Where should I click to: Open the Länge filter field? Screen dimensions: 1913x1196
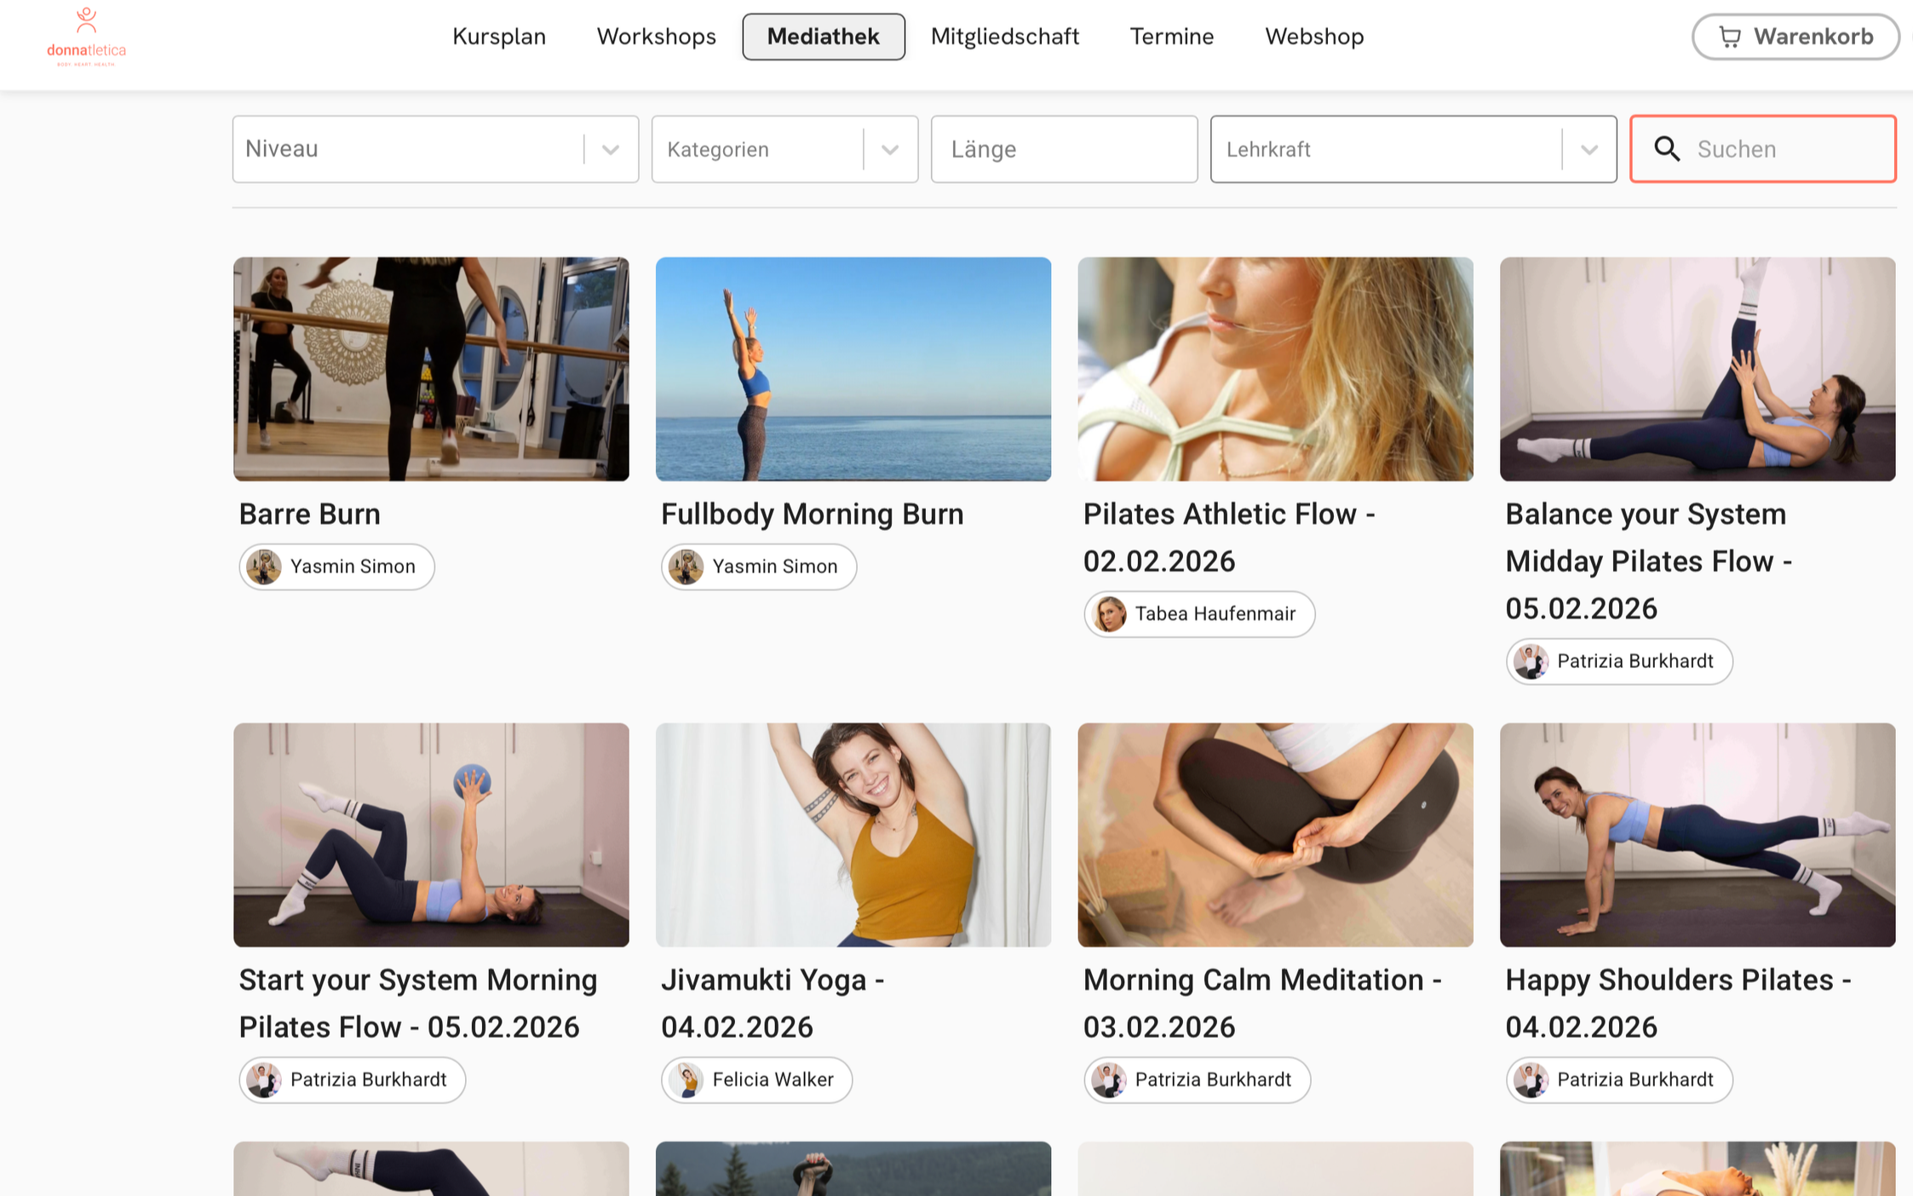coord(1063,150)
